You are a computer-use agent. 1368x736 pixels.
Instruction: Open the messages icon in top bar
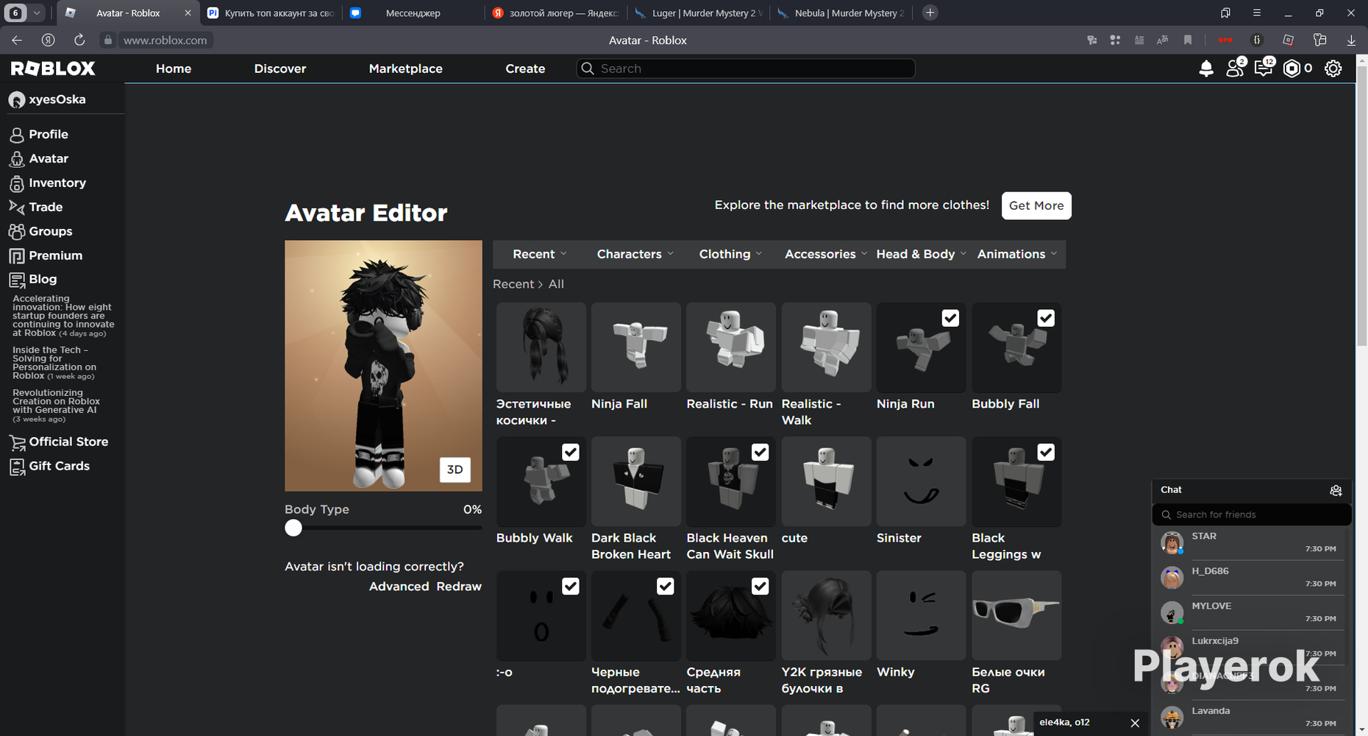1264,68
